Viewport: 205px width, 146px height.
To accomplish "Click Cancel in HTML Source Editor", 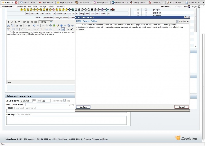I will (181, 107).
